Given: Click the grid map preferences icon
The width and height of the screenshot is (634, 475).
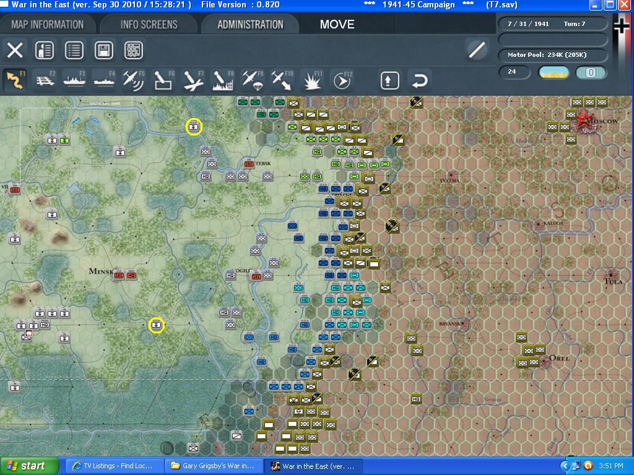Looking at the screenshot, I should [134, 51].
